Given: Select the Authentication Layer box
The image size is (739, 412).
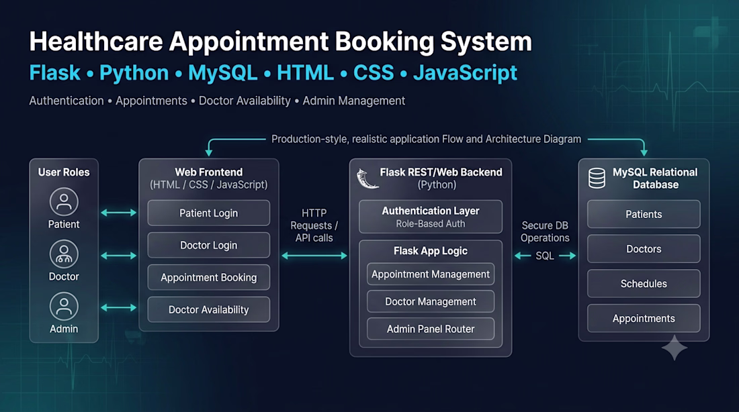Looking at the screenshot, I should click(x=431, y=217).
